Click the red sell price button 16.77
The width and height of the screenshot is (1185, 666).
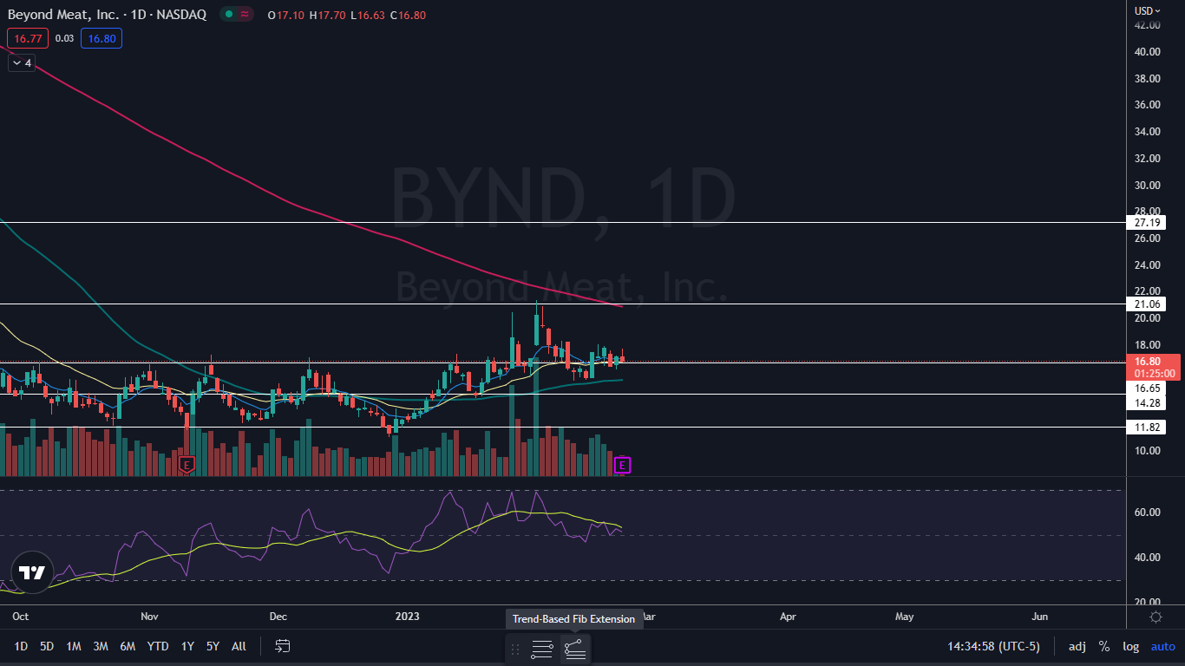[27, 38]
